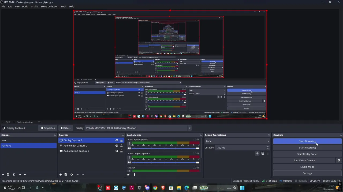The image size is (343, 192).
Task: Open Audio Output Capture 2 options dots
Action: [x=129, y=158]
